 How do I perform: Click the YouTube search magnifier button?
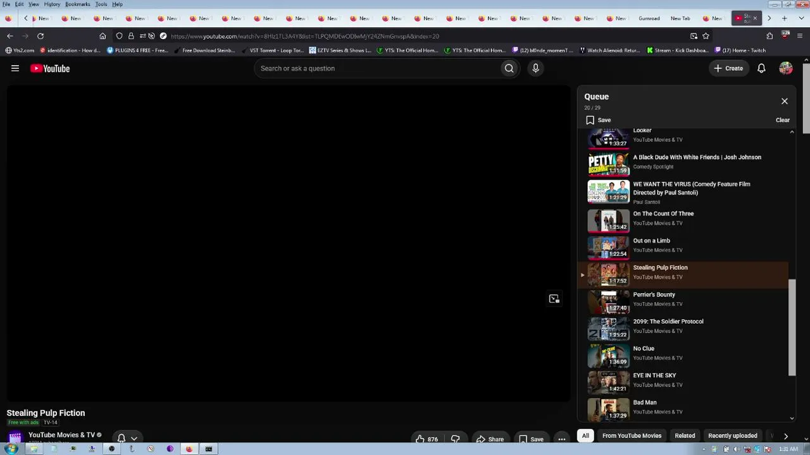(x=509, y=68)
